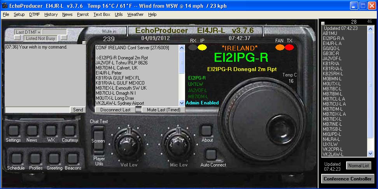Toggle the small box left of Listed Not Busy
This screenshot has width=378, height=189.
[17, 38]
